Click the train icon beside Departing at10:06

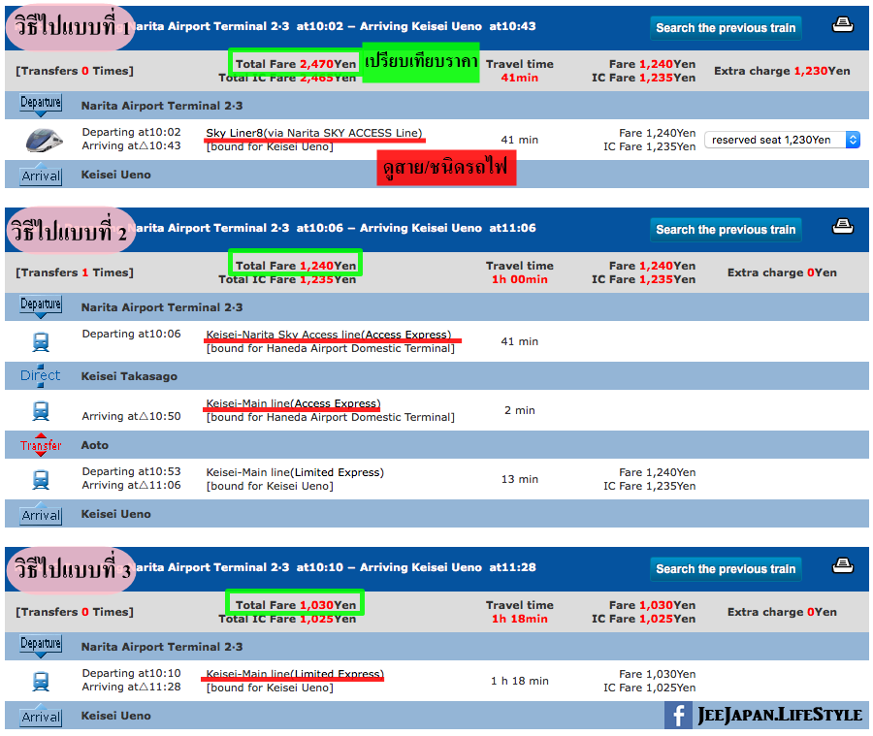[x=41, y=342]
